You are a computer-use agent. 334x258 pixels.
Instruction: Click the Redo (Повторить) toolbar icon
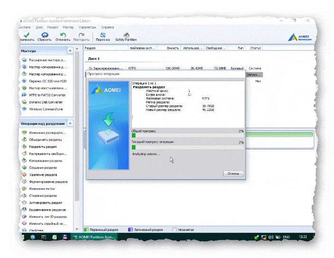[82, 37]
